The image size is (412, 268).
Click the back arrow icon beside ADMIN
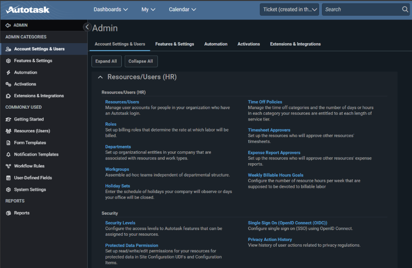(x=8, y=25)
